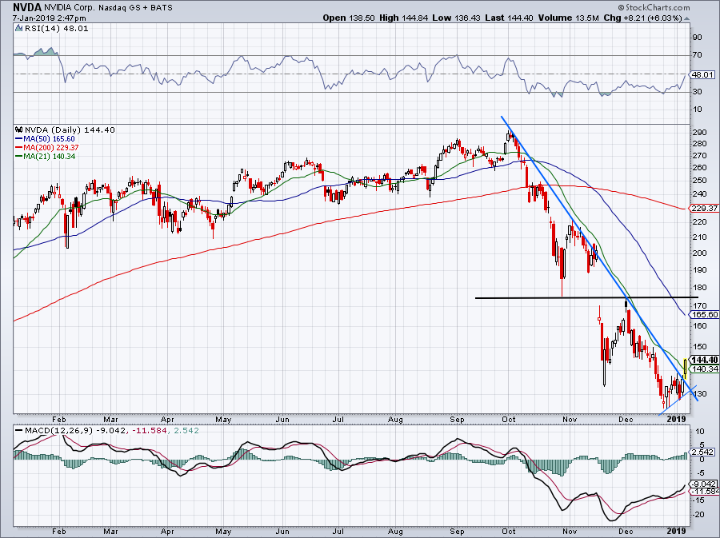Click the 2.542 histogram tag on MACD axis

click(x=702, y=452)
